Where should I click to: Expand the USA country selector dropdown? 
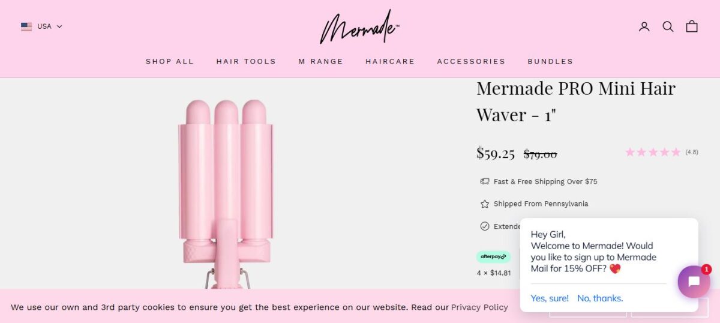[x=41, y=26]
